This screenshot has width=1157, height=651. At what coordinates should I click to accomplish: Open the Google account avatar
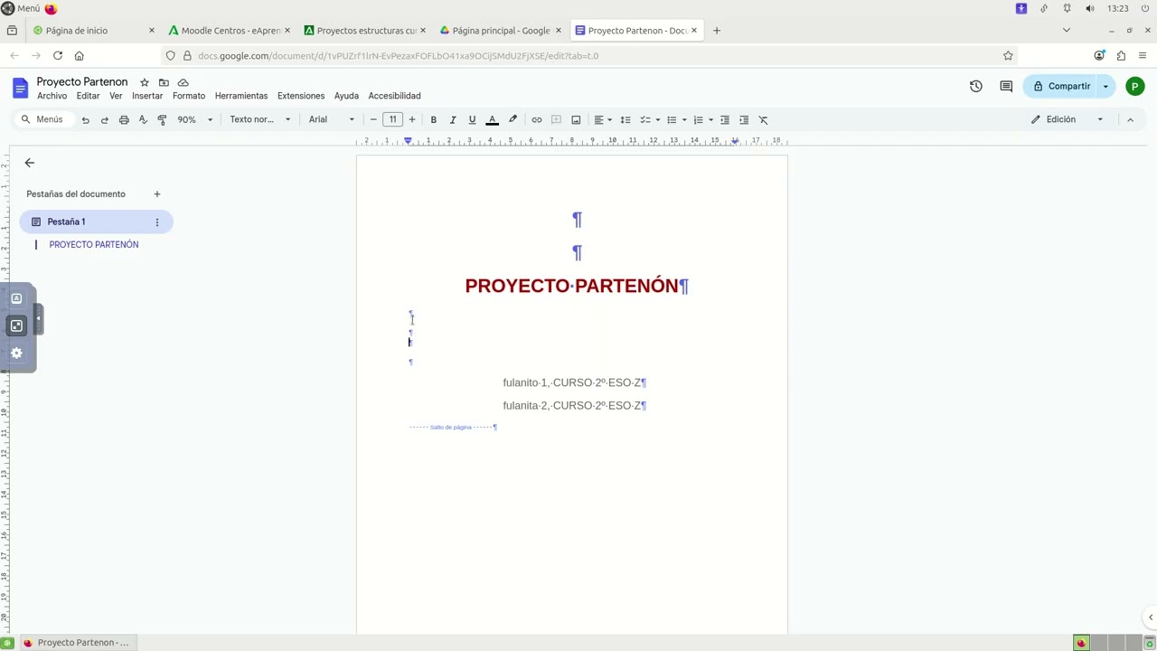[x=1135, y=86]
